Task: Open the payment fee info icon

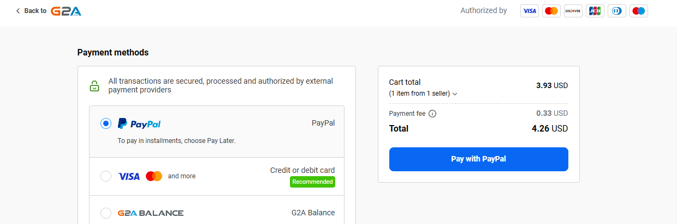Action: click(432, 114)
